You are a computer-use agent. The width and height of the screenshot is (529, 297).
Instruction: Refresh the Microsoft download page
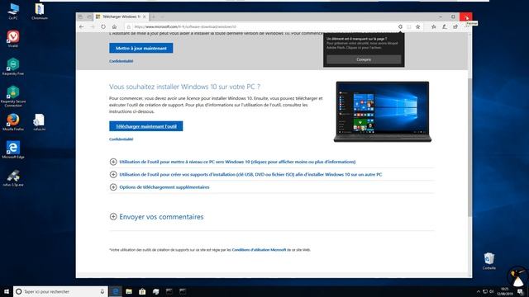click(x=103, y=26)
